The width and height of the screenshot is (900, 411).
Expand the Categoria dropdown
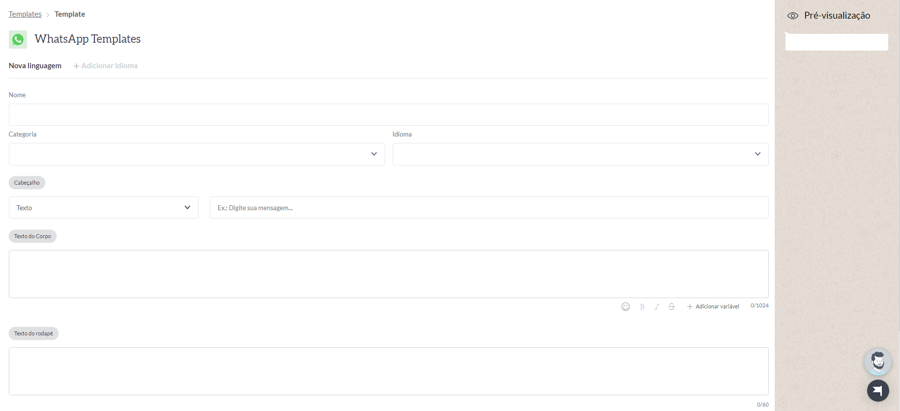click(197, 154)
